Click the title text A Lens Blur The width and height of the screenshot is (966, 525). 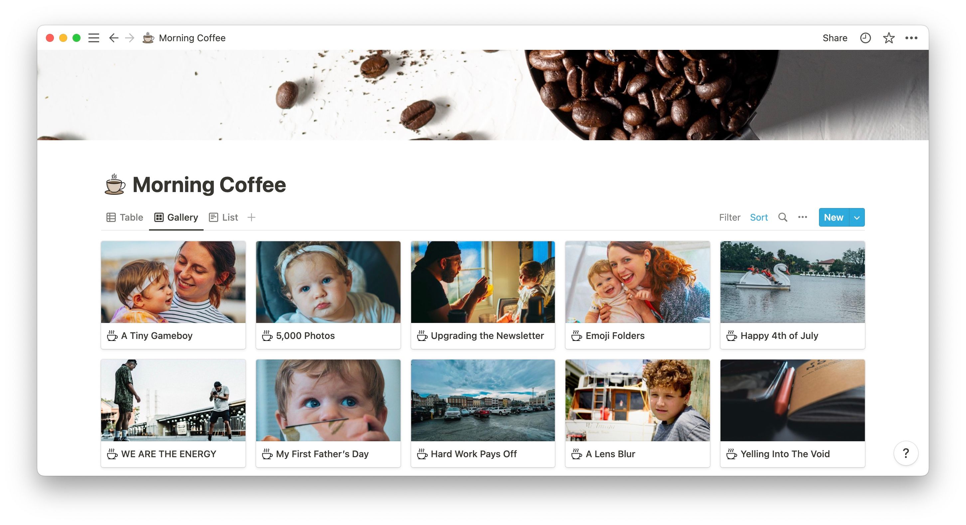(610, 454)
